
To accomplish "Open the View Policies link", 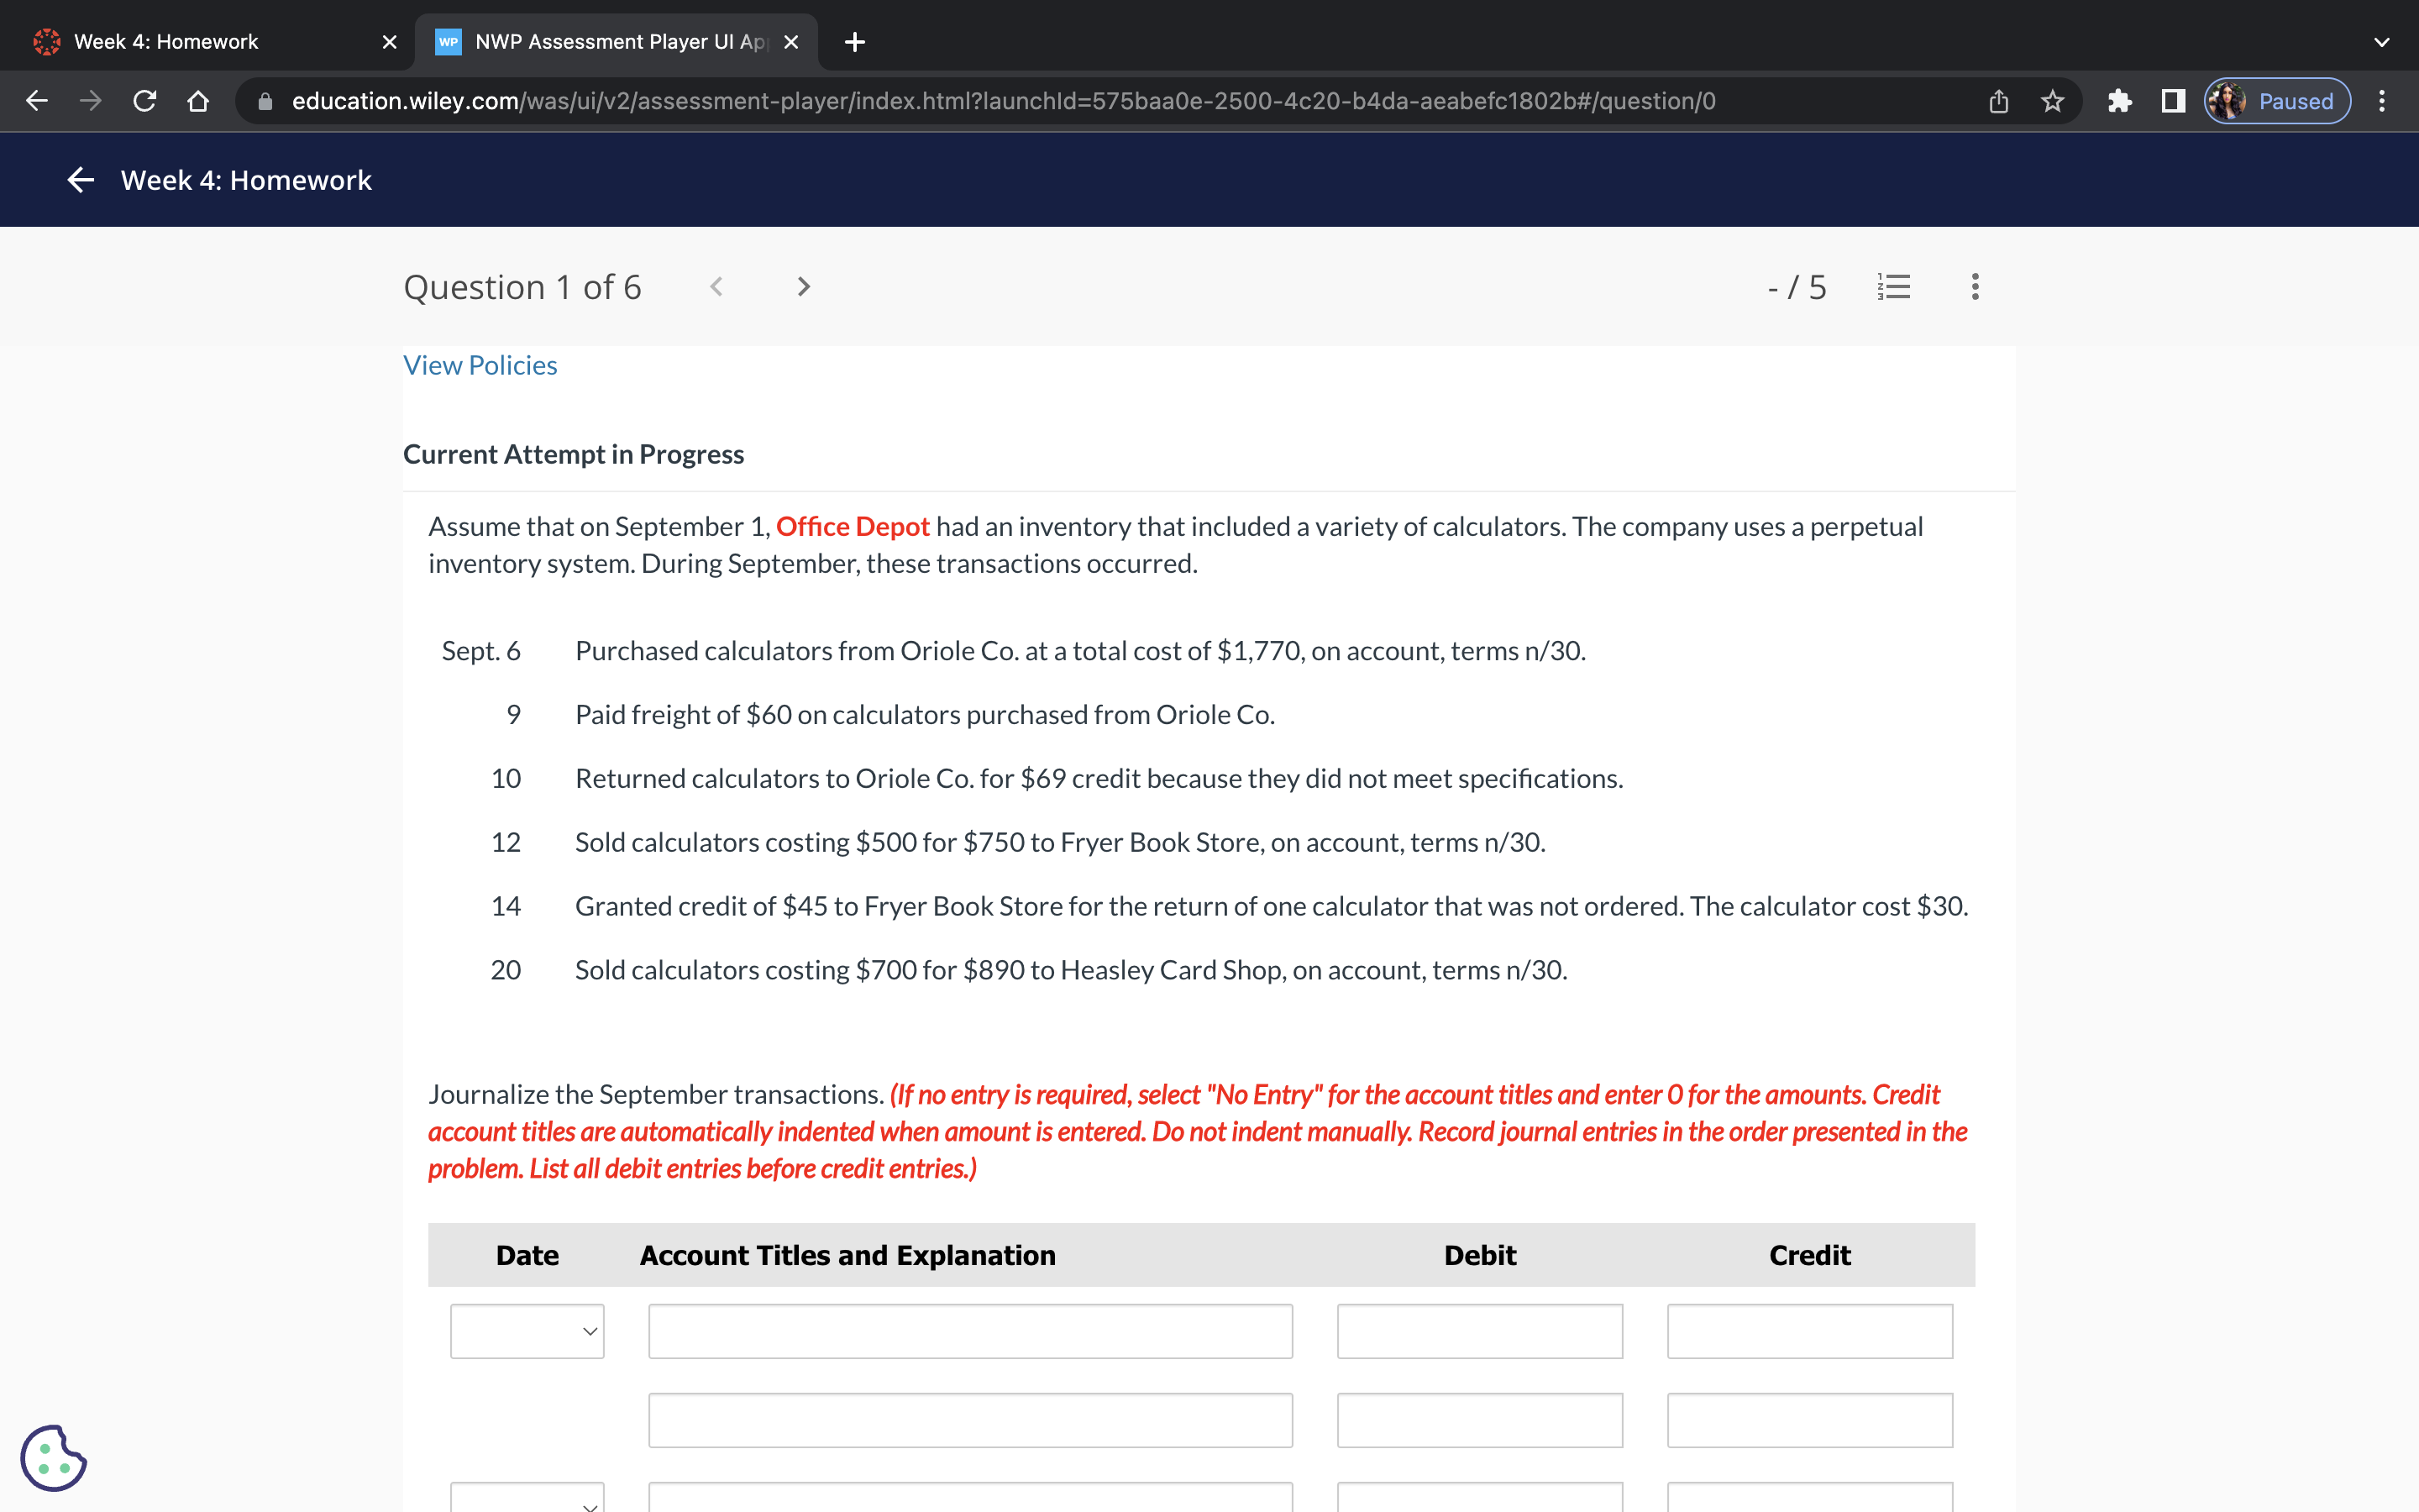I will coord(480,365).
